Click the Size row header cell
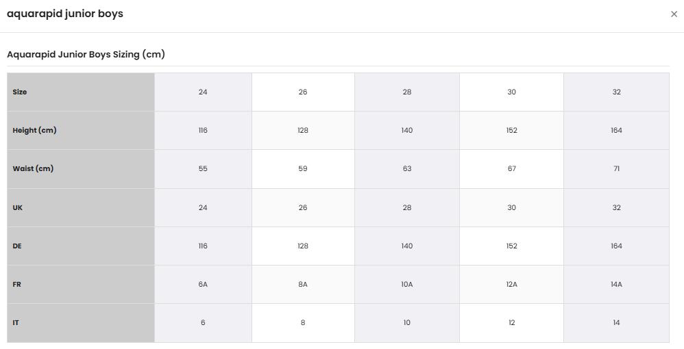Image resolution: width=684 pixels, height=349 pixels. (x=81, y=92)
